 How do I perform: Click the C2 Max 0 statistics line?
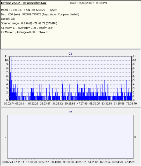pyautogui.click(x=24, y=32)
